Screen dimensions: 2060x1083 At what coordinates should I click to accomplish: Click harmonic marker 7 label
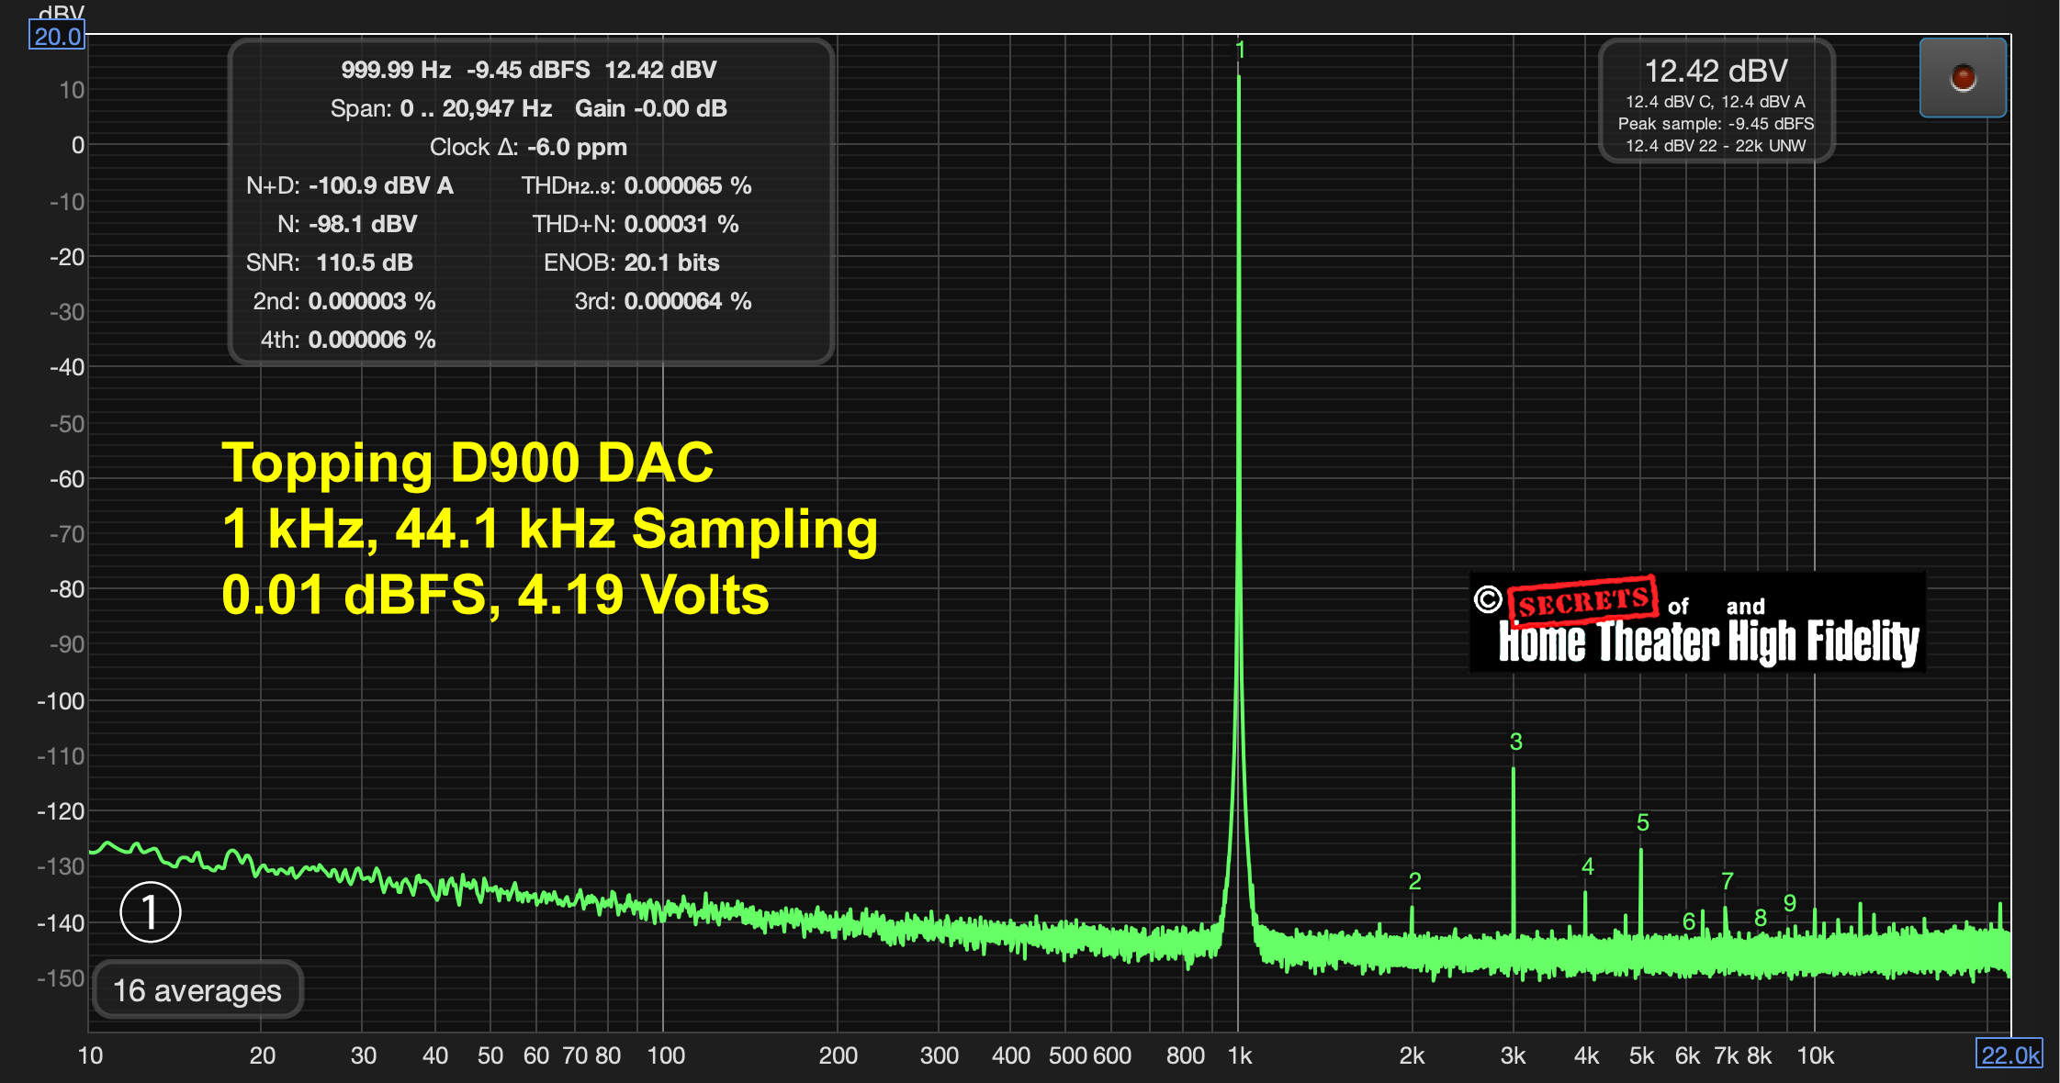tap(1727, 881)
